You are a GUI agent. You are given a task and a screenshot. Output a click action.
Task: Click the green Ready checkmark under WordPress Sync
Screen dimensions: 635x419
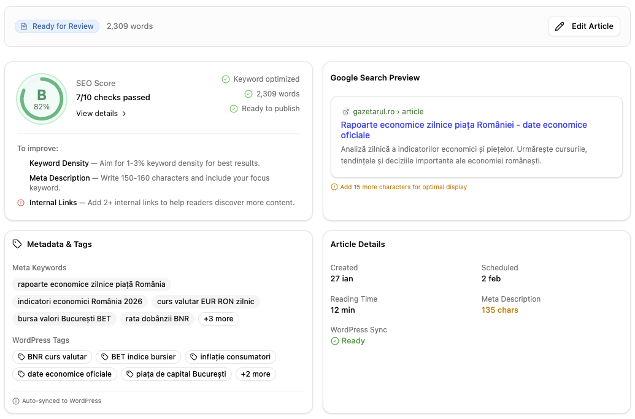(x=336, y=340)
